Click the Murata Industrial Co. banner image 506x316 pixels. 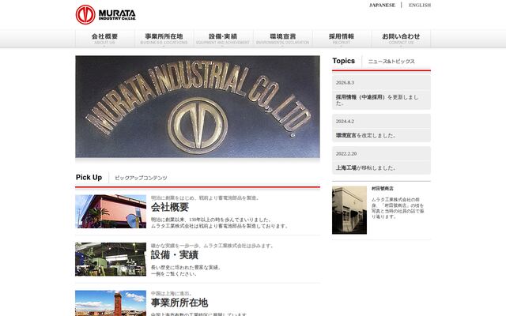[x=198, y=107]
